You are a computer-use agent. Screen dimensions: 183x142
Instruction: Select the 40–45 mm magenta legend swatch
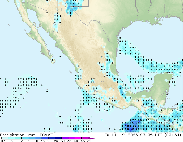[x=78, y=138]
